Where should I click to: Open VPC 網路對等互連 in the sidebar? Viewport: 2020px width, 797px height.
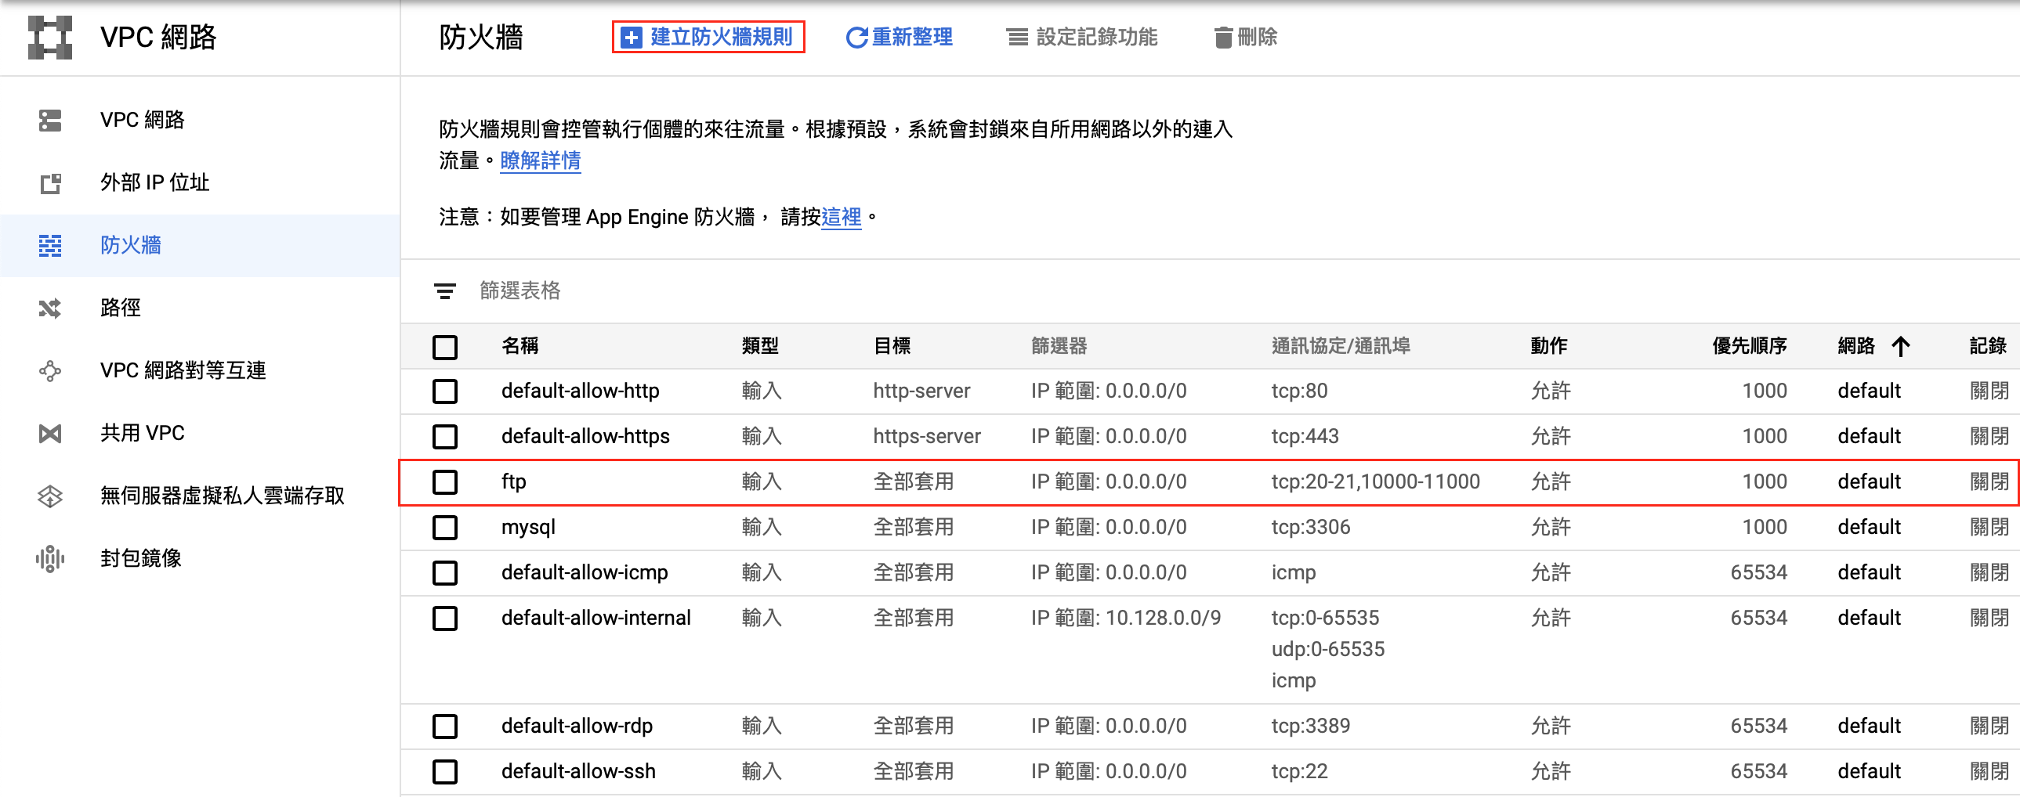click(x=200, y=370)
